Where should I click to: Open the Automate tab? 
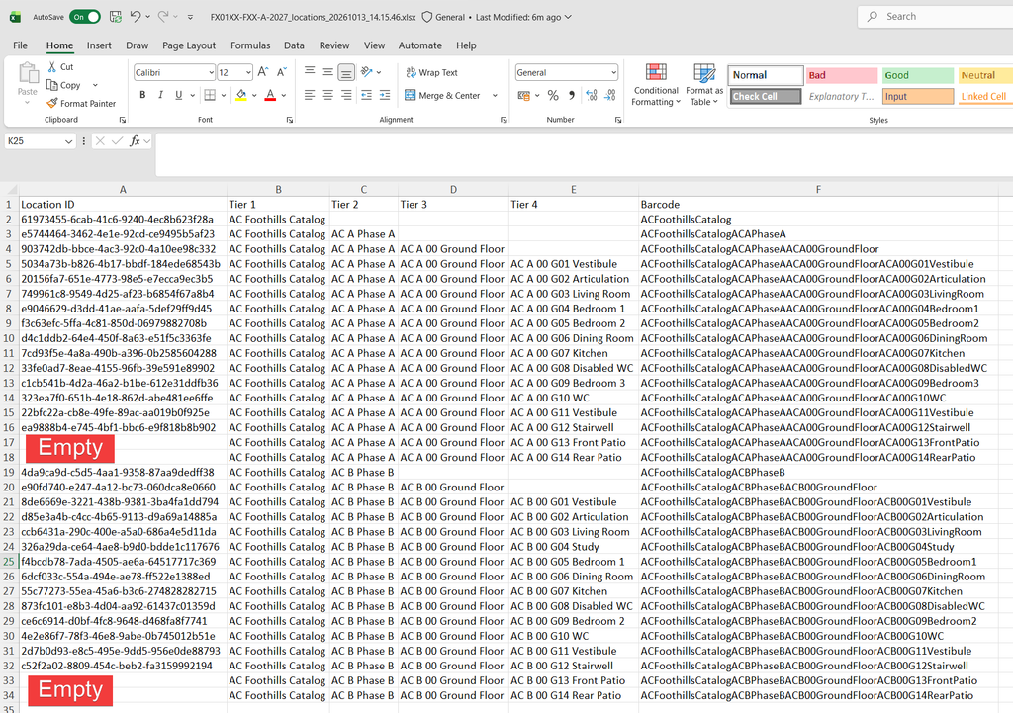419,45
